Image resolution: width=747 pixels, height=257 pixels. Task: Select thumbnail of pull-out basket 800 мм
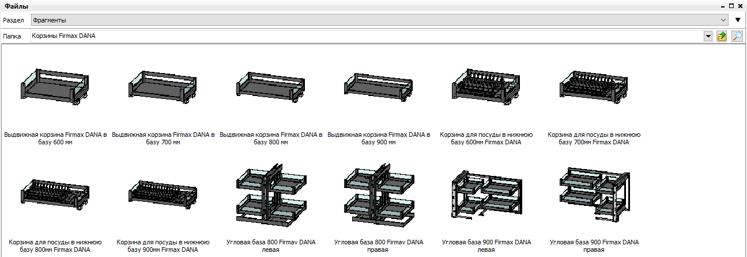point(271,88)
